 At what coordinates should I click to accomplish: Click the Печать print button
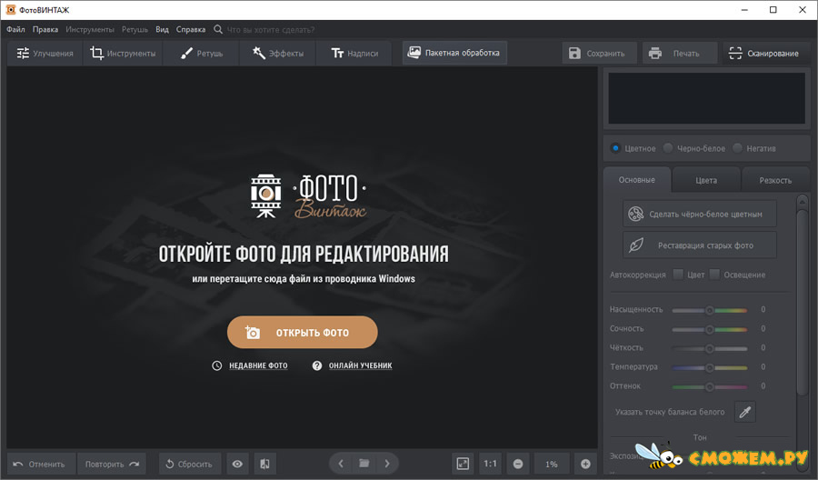[680, 54]
